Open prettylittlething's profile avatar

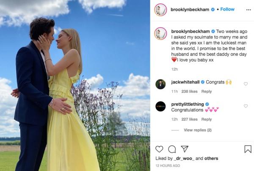tap(160, 106)
